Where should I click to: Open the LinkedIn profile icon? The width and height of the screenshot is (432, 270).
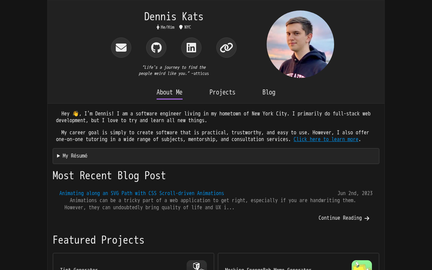tap(191, 48)
